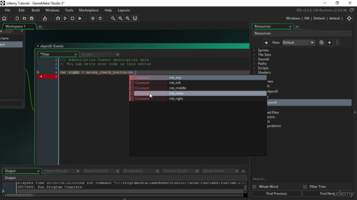
Task: Delete resource view with trash icon
Action: [x=337, y=42]
